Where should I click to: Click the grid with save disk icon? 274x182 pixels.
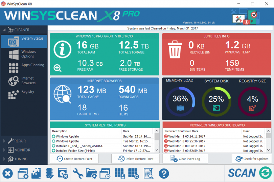tap(120, 174)
